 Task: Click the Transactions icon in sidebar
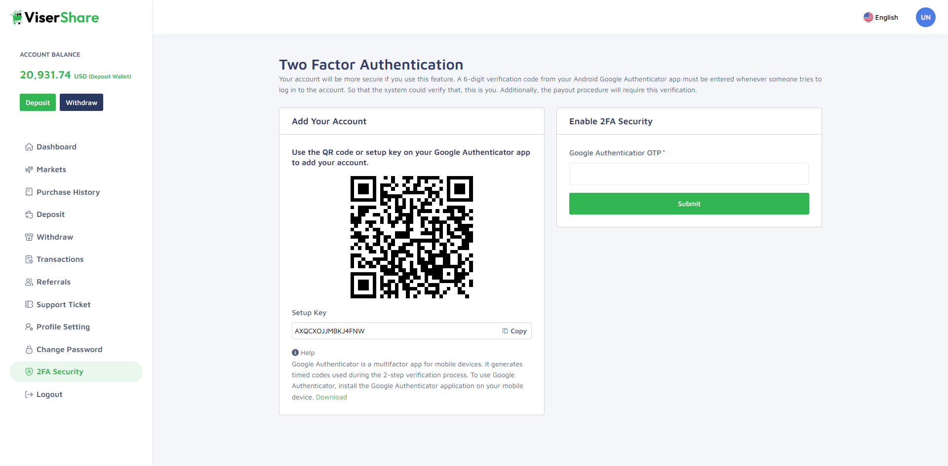pos(29,259)
